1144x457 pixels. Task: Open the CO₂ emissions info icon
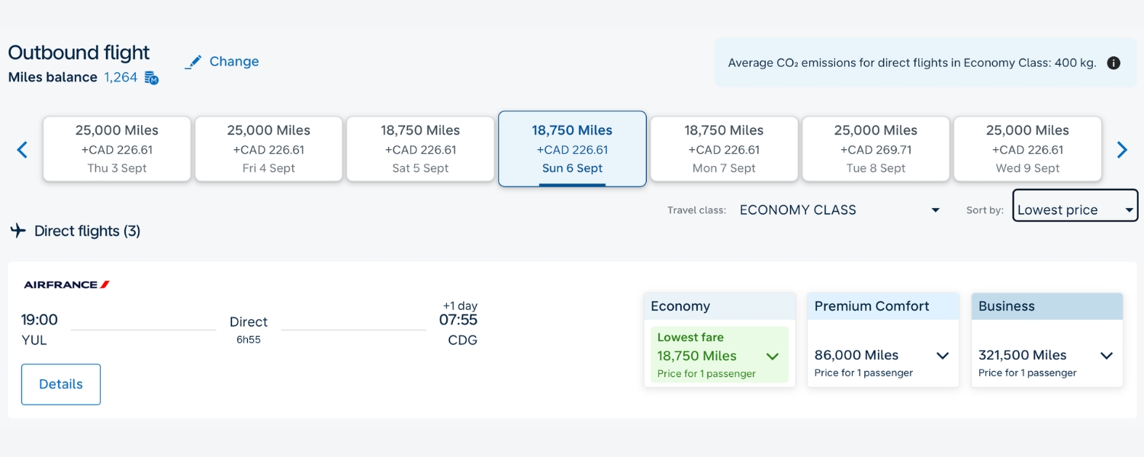click(1113, 63)
